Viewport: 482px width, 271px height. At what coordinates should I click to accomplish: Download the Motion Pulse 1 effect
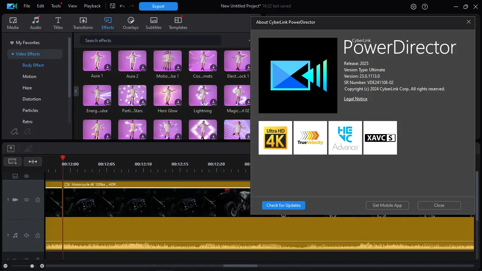tap(178, 67)
